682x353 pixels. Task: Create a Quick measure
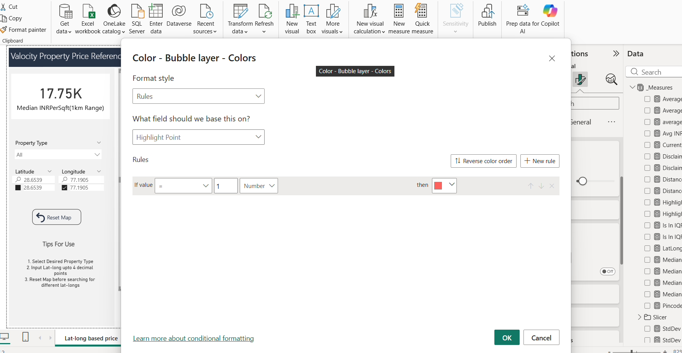(422, 19)
